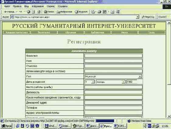Screen dimensions: 171x129
Task: Expand the address bar history dropdown
Action: [x=138, y=17]
